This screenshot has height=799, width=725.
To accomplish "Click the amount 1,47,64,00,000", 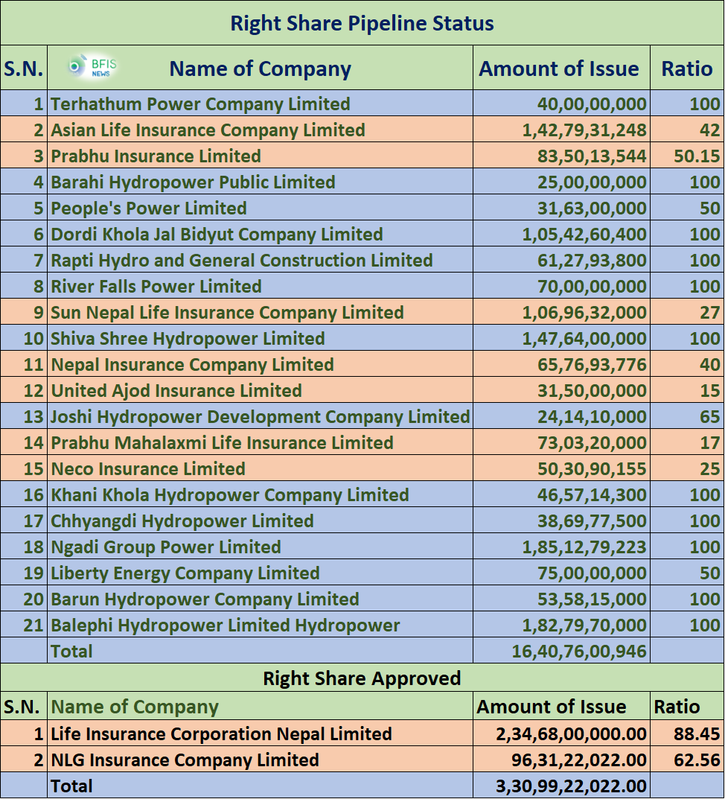I will [x=584, y=338].
